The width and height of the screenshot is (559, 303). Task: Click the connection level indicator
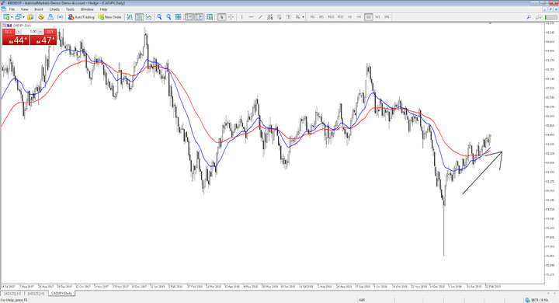coord(550,17)
